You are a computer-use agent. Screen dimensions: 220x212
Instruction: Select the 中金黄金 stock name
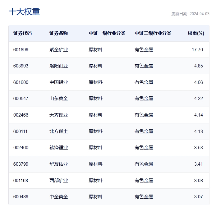pos(58,197)
